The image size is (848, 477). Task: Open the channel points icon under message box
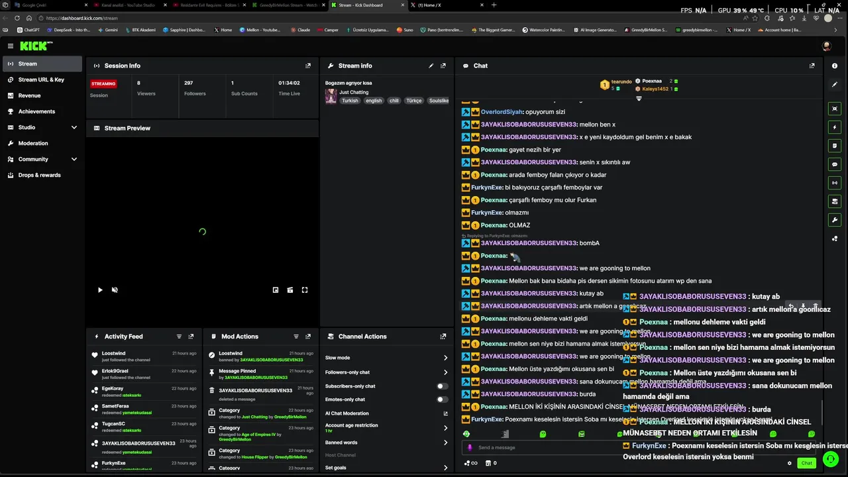pyautogui.click(x=471, y=463)
